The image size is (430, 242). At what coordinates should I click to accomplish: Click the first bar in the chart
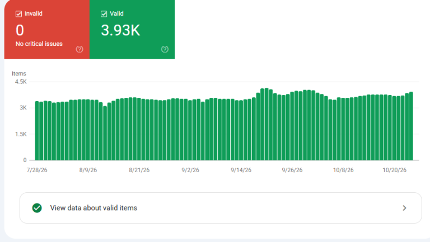(x=37, y=131)
